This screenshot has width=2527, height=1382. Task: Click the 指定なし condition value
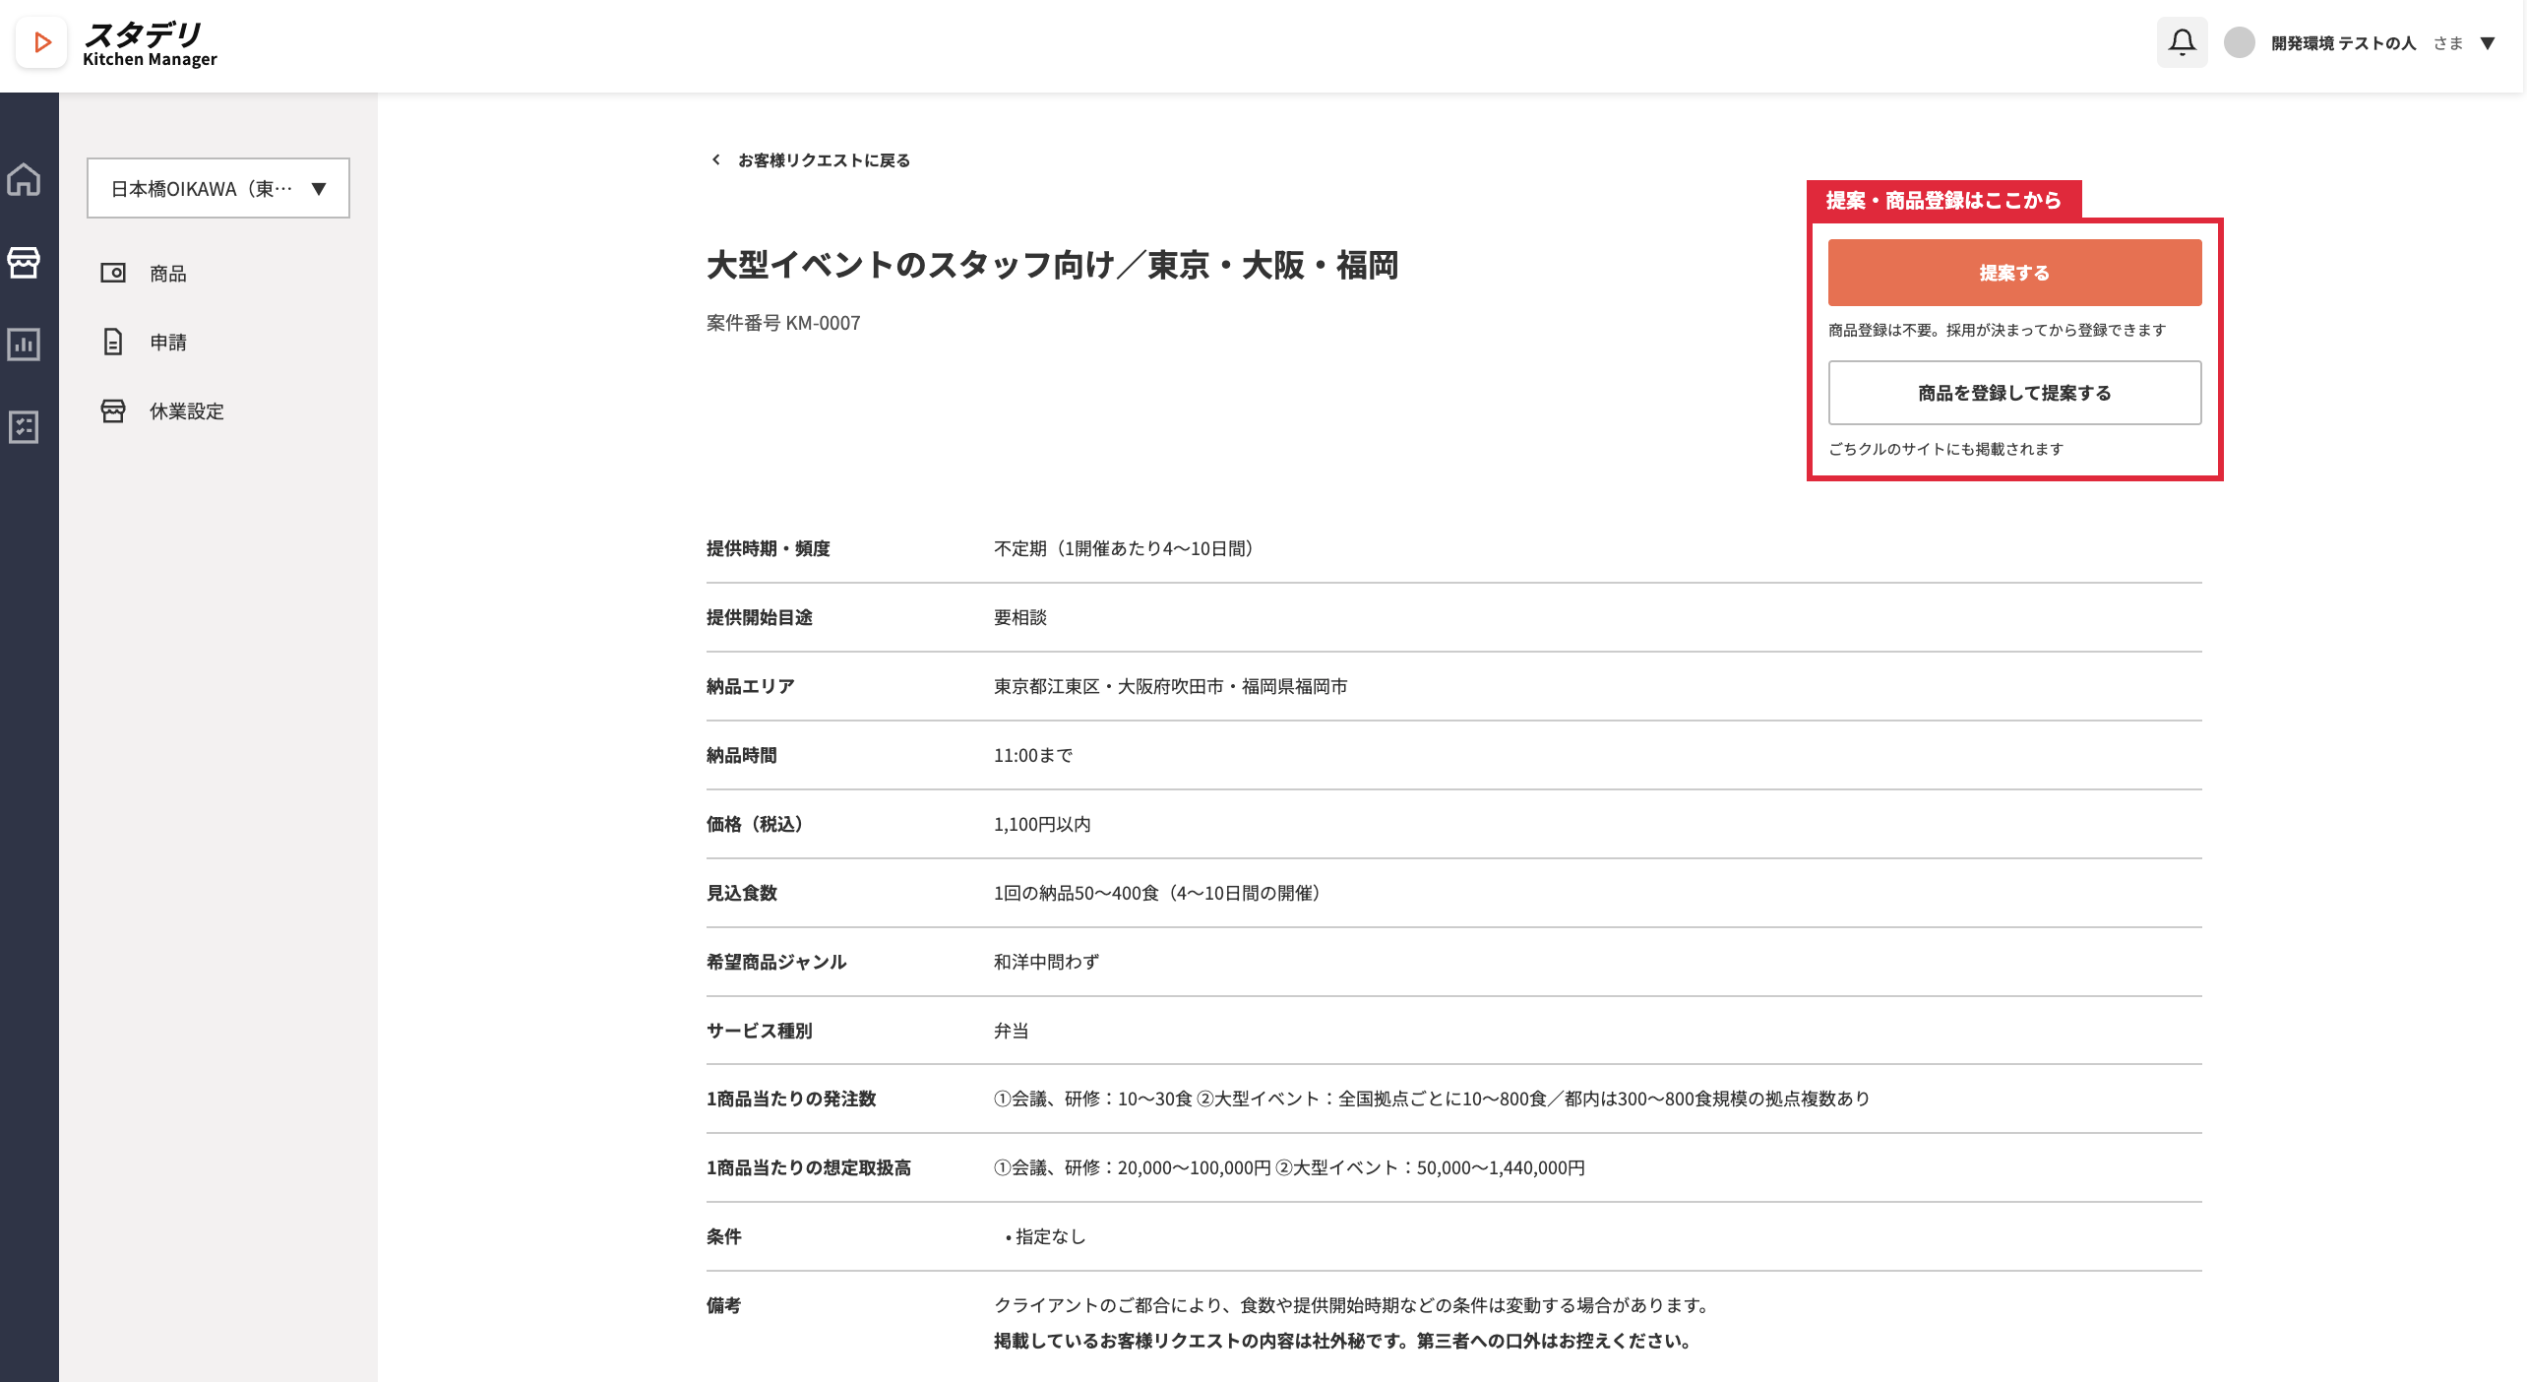coord(1050,1236)
